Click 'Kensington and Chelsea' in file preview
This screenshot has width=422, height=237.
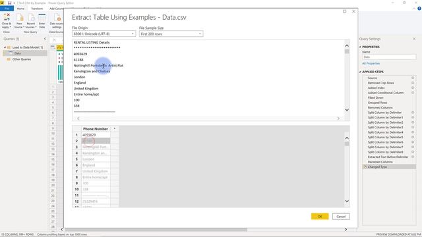click(x=92, y=71)
